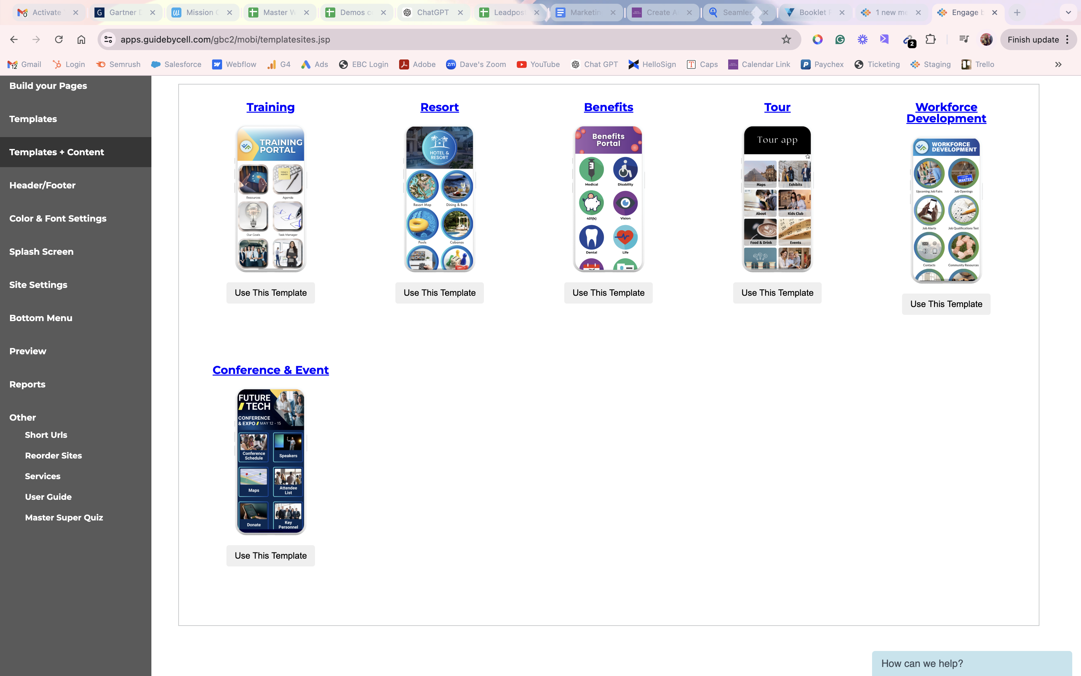
Task: Select Splash Screen from the sidebar
Action: pyautogui.click(x=42, y=251)
